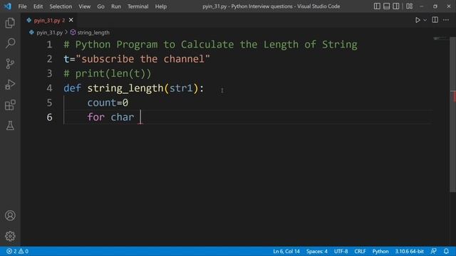Open the Help menu

[x=160, y=6]
